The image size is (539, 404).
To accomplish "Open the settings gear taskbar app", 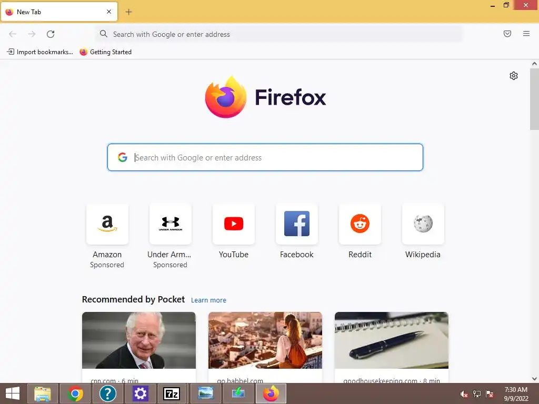I will point(140,393).
